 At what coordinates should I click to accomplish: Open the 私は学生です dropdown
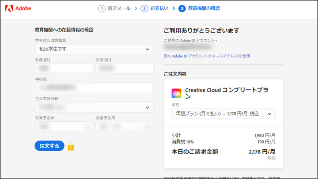point(94,49)
